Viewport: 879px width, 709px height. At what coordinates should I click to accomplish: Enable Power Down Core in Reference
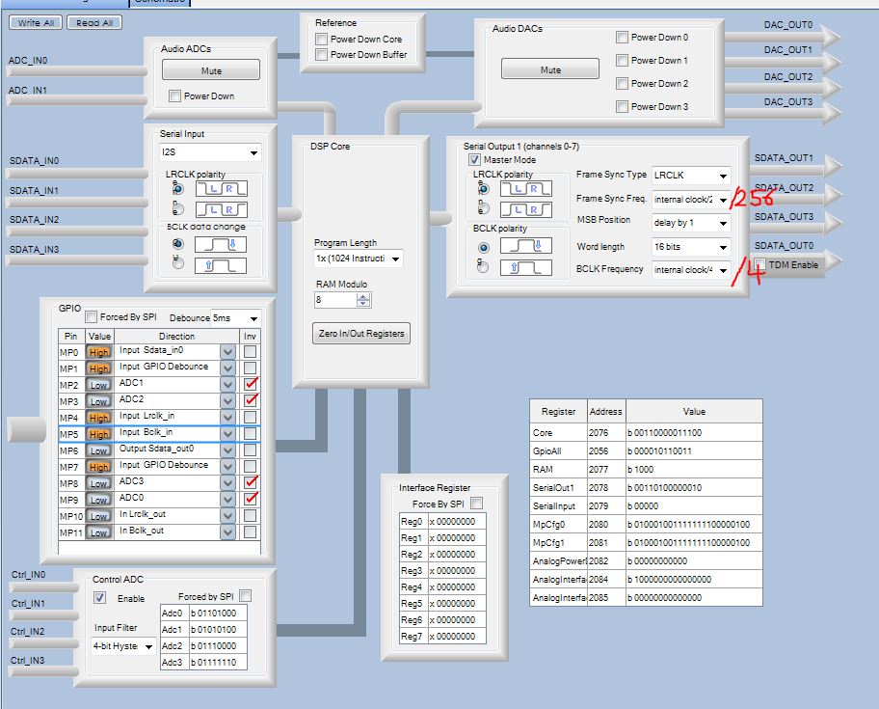point(321,39)
